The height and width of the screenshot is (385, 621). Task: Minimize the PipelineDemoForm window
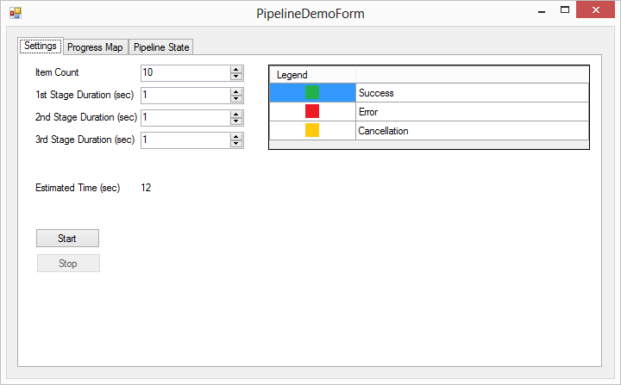[542, 10]
